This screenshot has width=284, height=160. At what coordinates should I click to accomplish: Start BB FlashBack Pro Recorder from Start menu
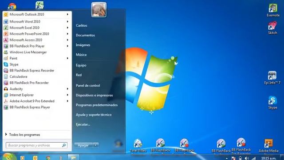click(x=37, y=83)
